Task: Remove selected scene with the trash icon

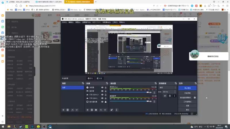Action: (x=68, y=110)
